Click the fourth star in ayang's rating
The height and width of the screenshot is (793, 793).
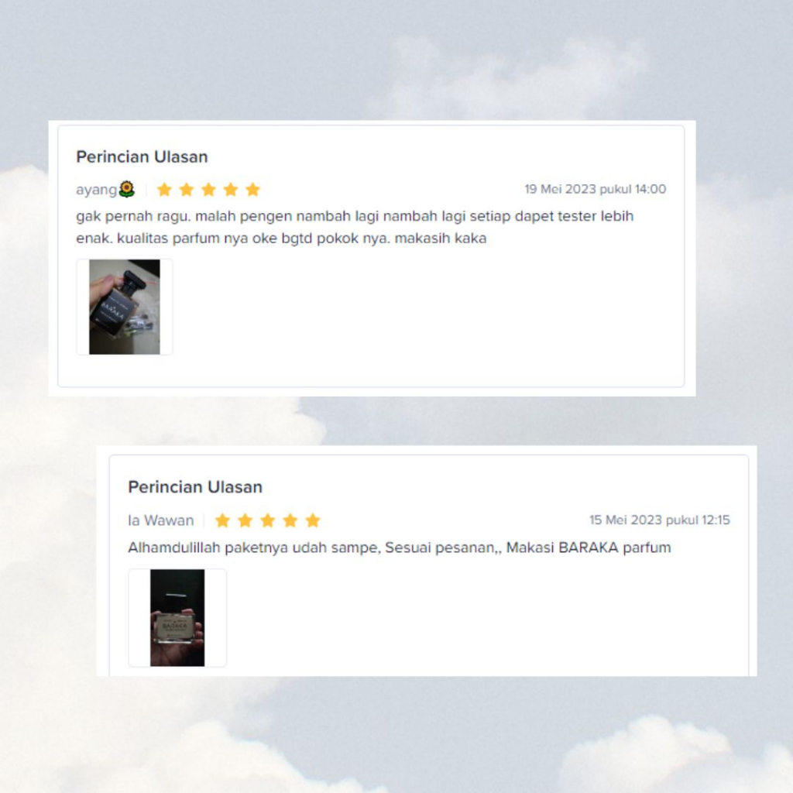(231, 190)
